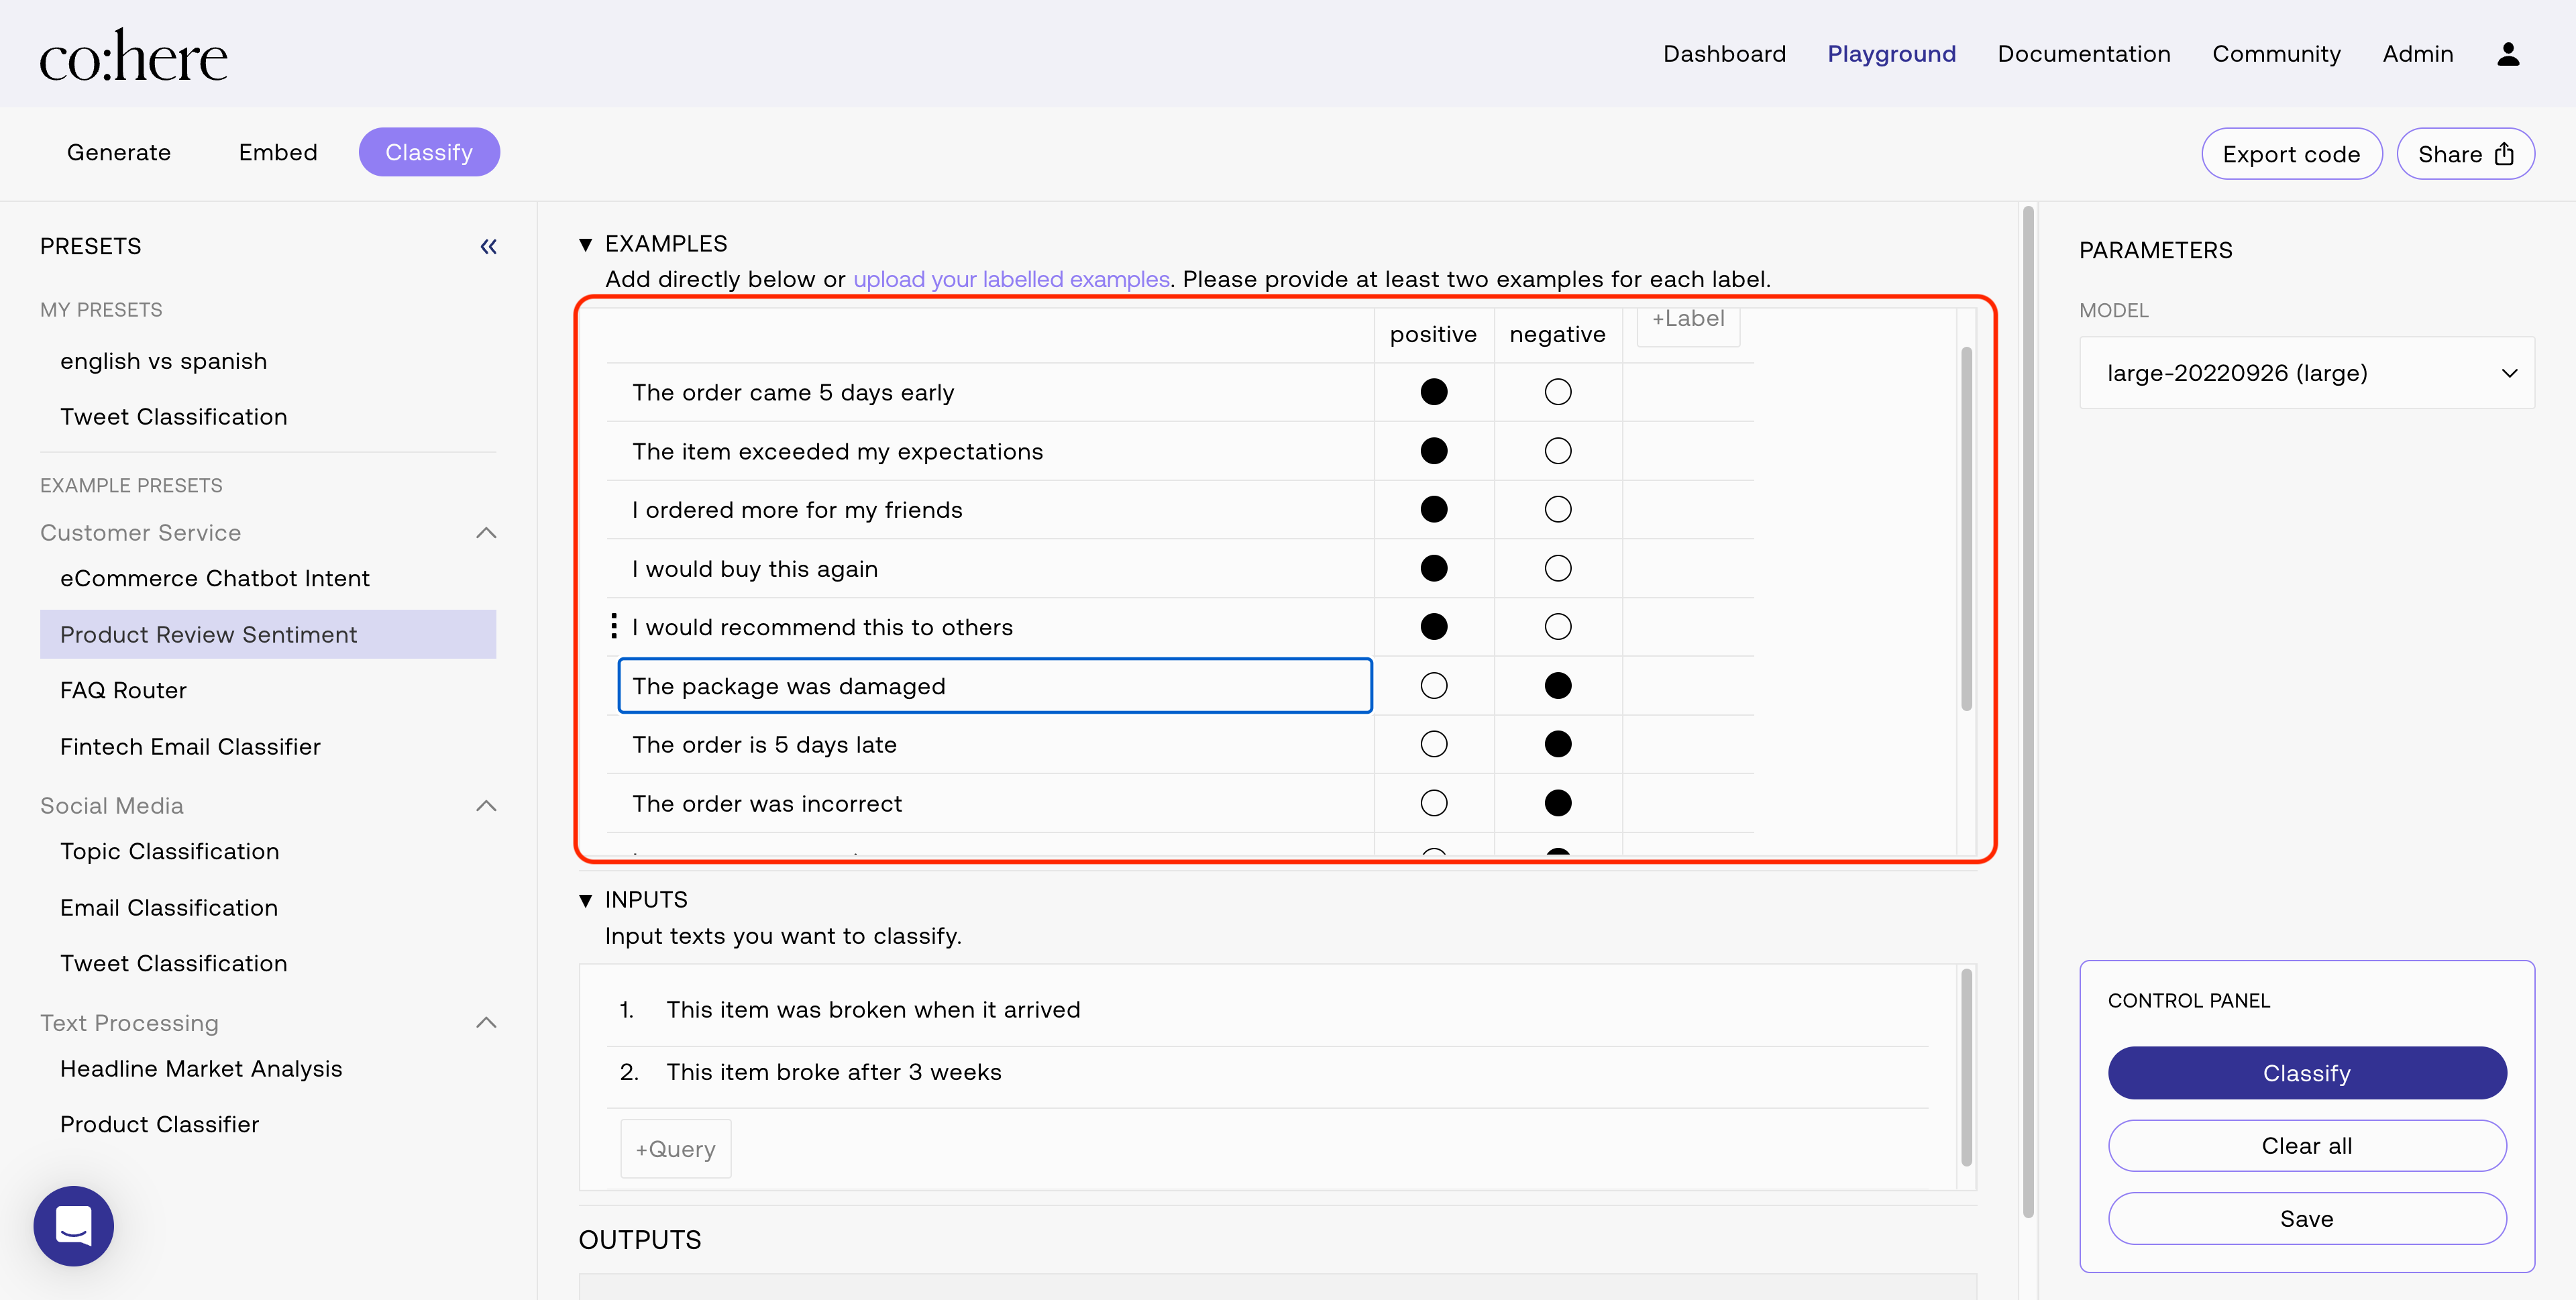The width and height of the screenshot is (2576, 1300).
Task: Collapse the INPUTS section triangle
Action: point(586,900)
